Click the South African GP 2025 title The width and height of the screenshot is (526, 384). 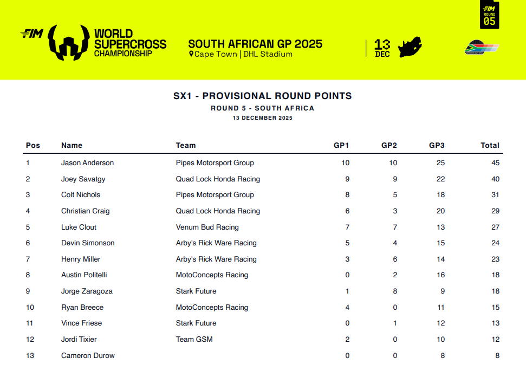coord(255,44)
